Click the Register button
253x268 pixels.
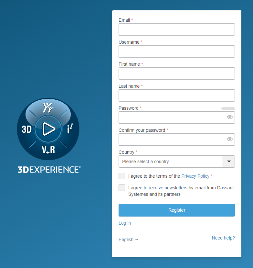click(177, 210)
